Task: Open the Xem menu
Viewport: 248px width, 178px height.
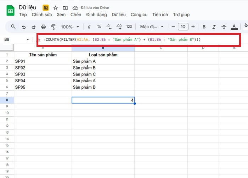Action: (61, 15)
